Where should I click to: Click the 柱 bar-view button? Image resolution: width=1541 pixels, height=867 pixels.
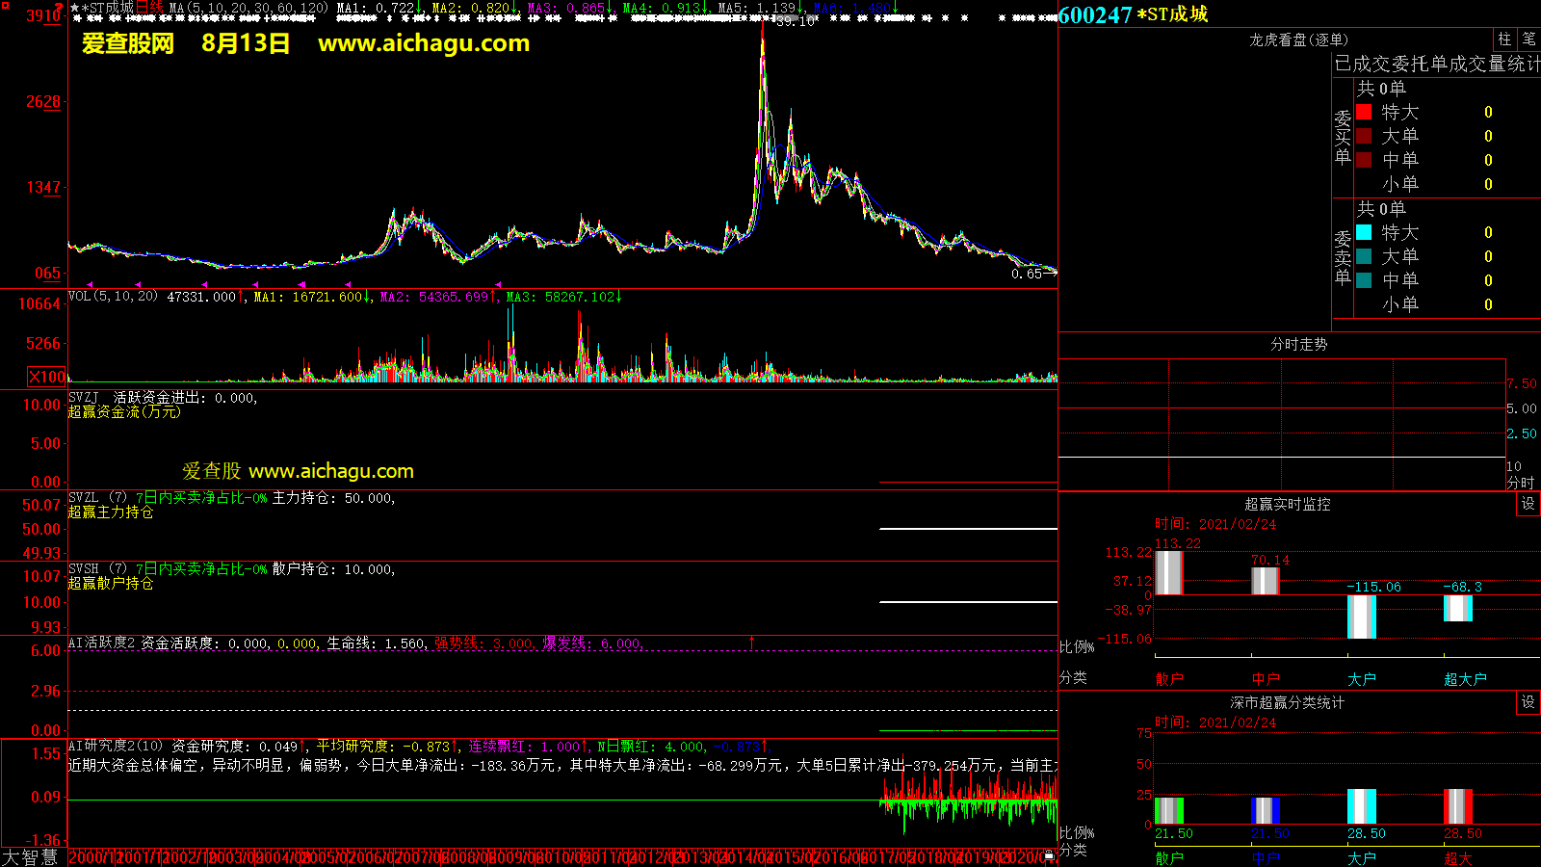click(1504, 39)
